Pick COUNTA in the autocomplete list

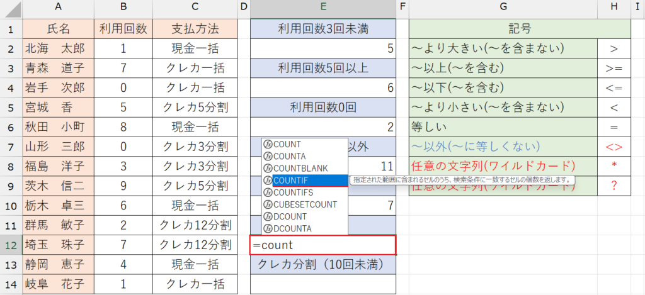pos(305,156)
